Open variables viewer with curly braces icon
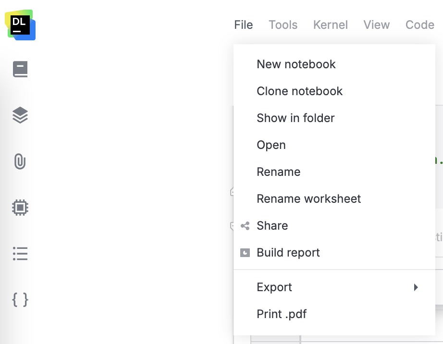The height and width of the screenshot is (344, 443). pyautogui.click(x=20, y=299)
